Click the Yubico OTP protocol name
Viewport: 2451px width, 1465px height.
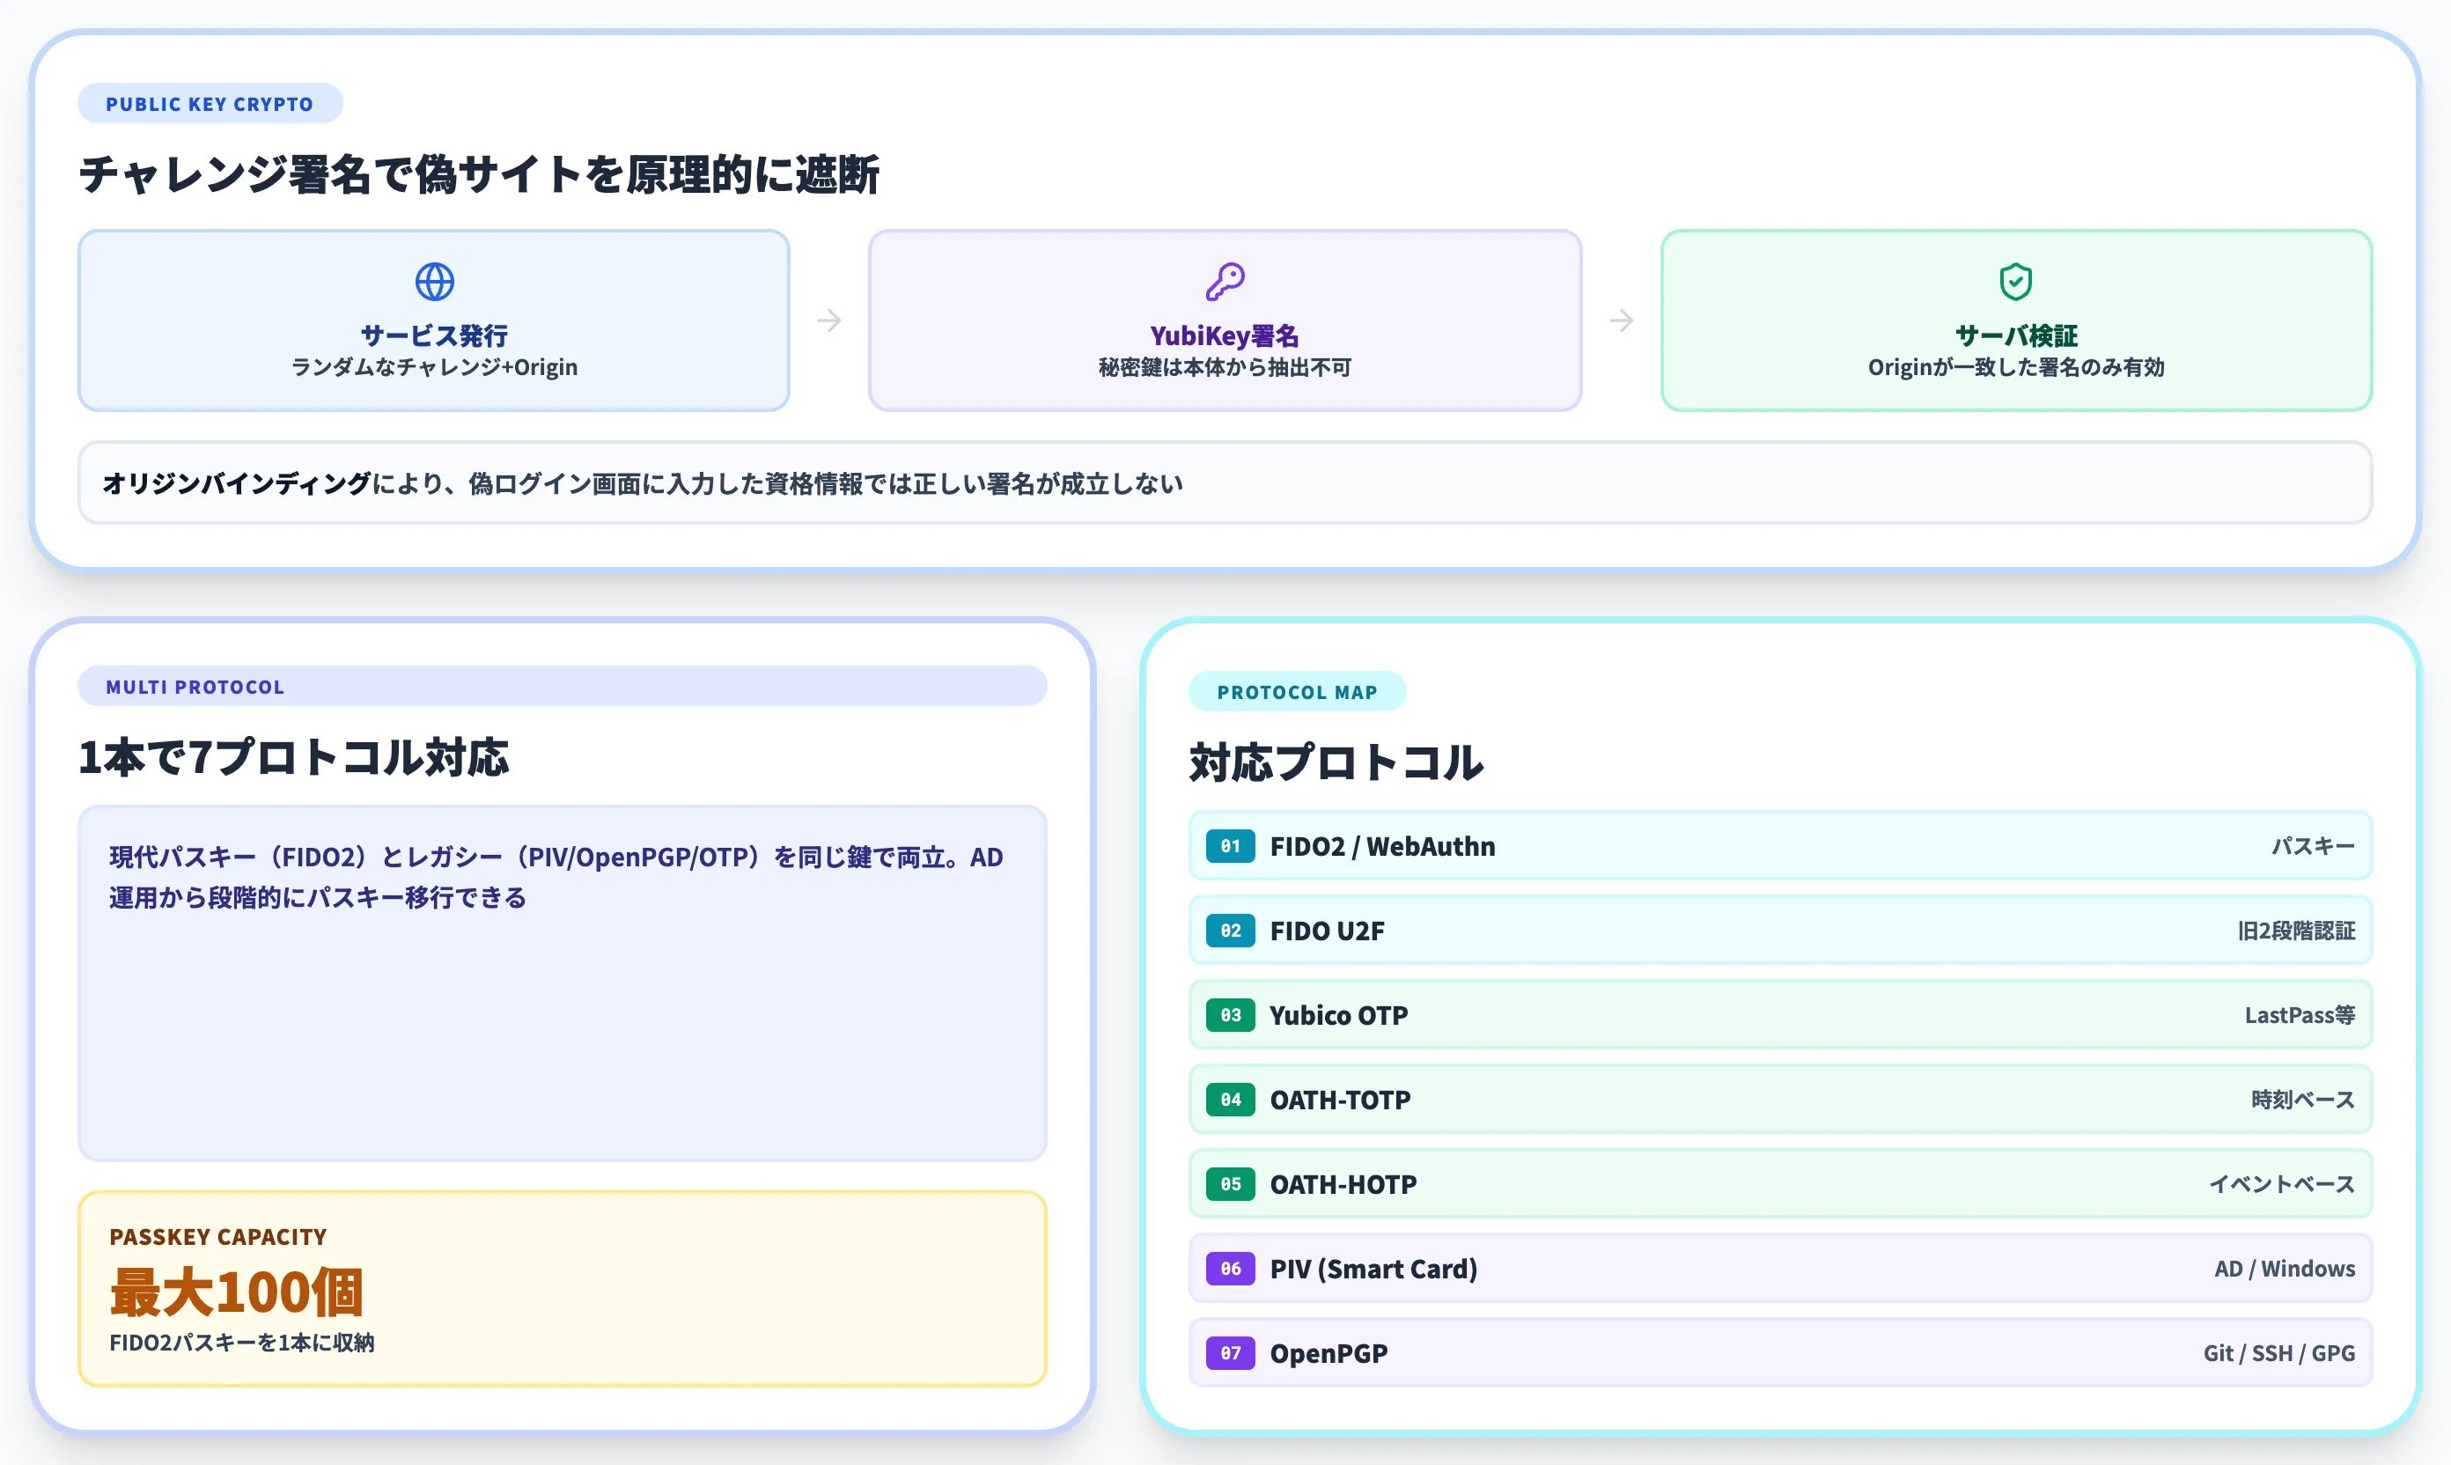(1338, 1015)
